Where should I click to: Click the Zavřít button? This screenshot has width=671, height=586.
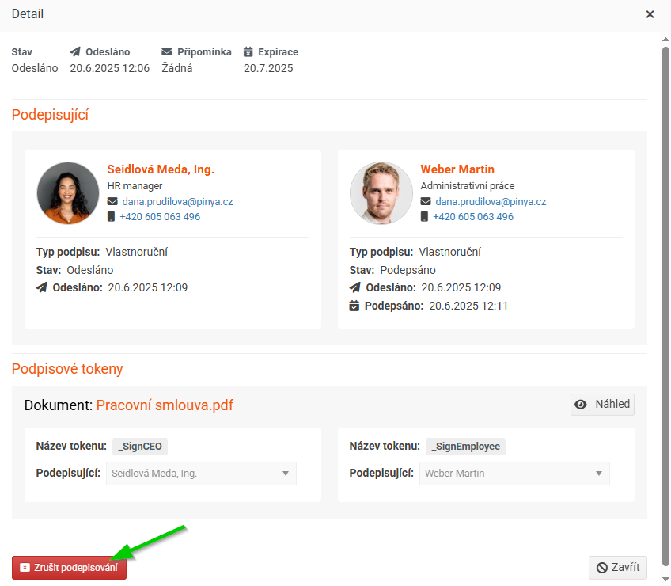617,568
